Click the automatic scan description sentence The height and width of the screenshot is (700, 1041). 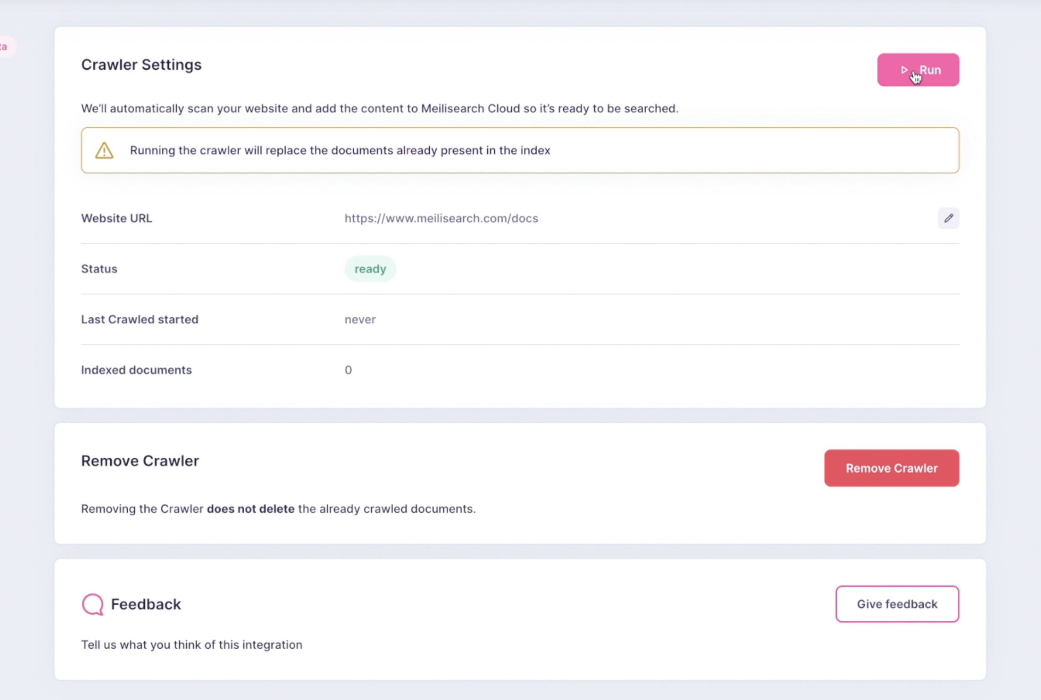[x=379, y=109]
